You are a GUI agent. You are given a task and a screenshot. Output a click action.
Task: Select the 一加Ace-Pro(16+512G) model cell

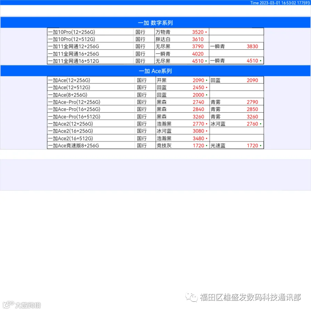click(91, 117)
